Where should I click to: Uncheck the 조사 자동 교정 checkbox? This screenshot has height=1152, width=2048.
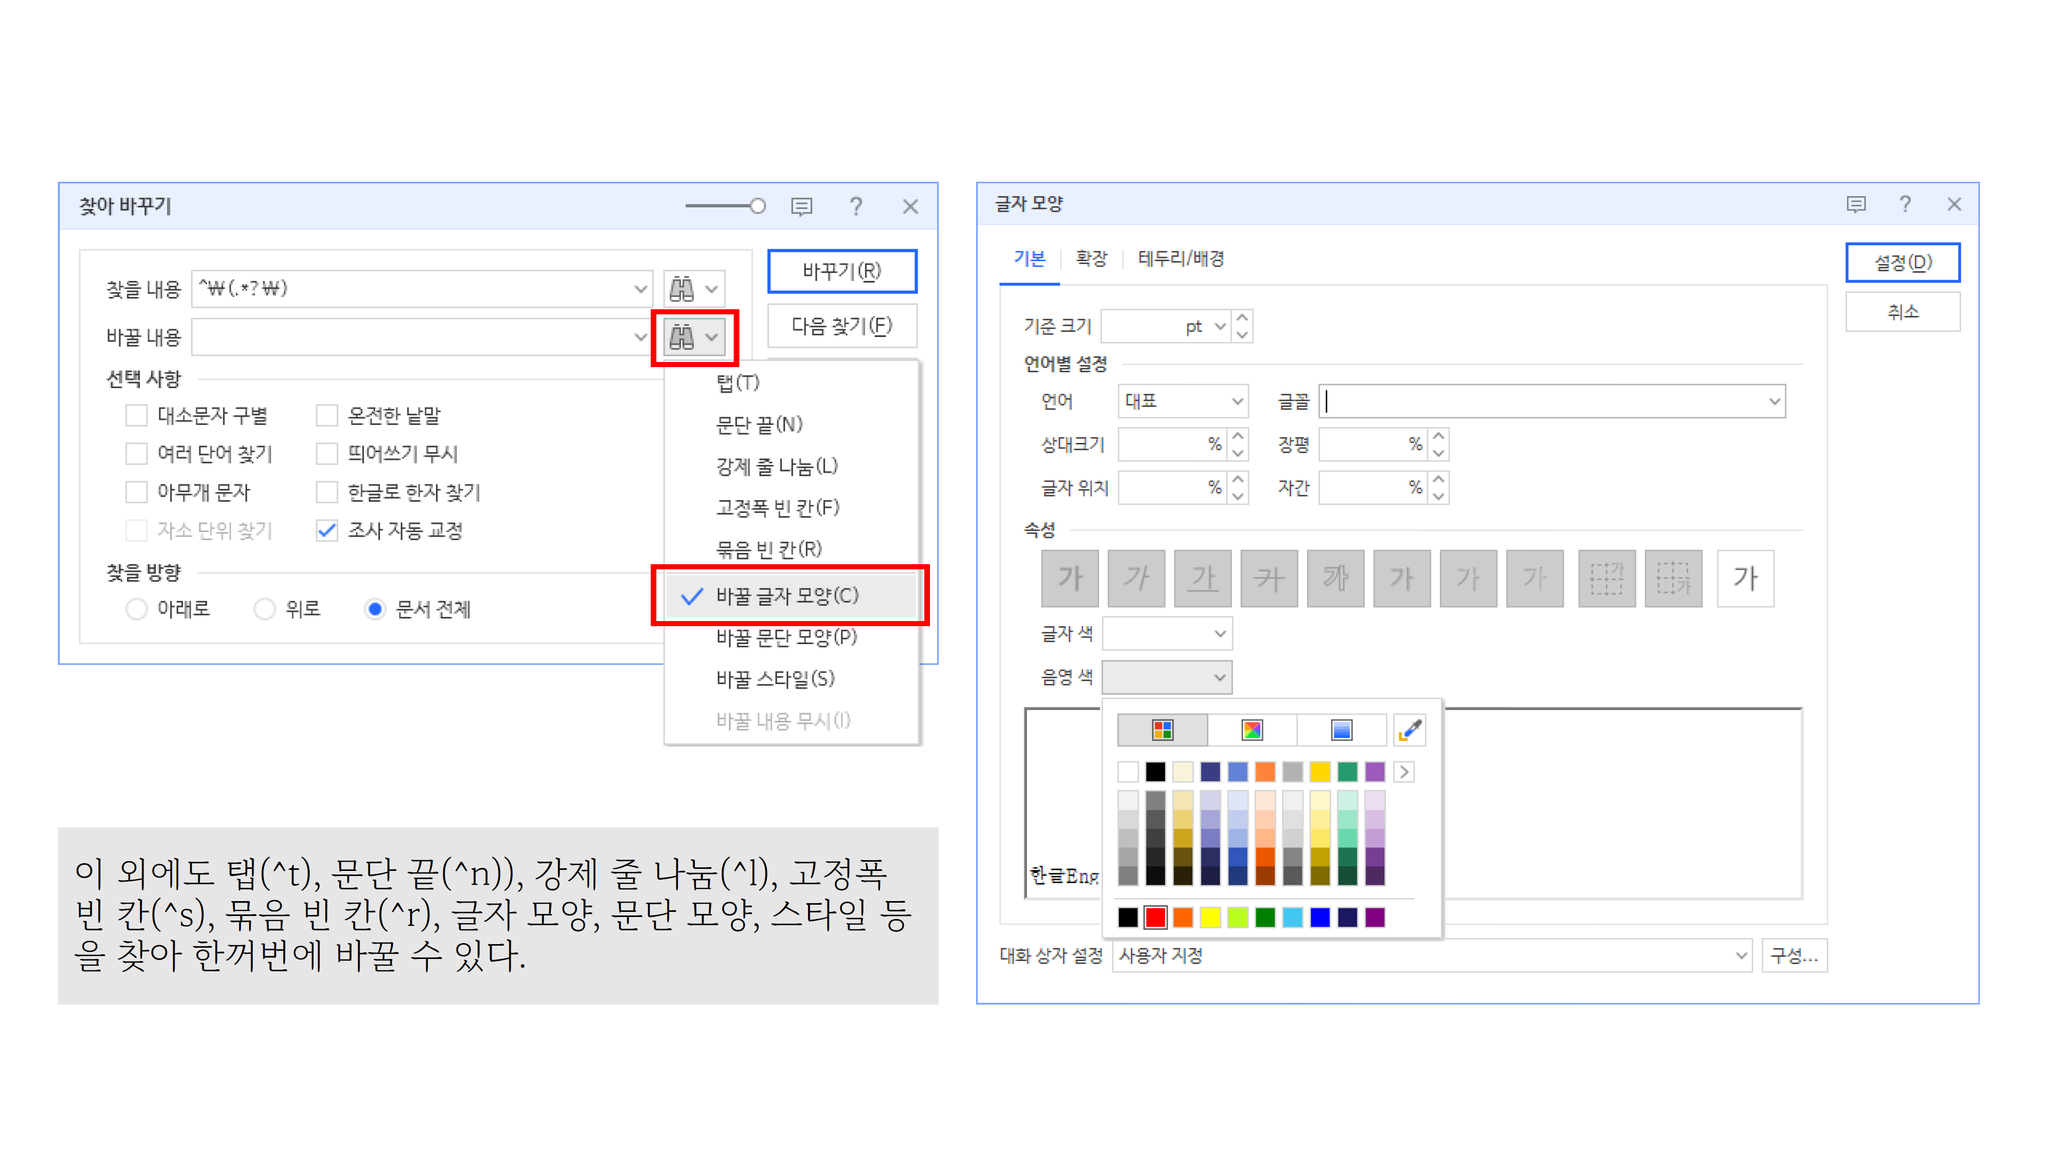coord(327,530)
